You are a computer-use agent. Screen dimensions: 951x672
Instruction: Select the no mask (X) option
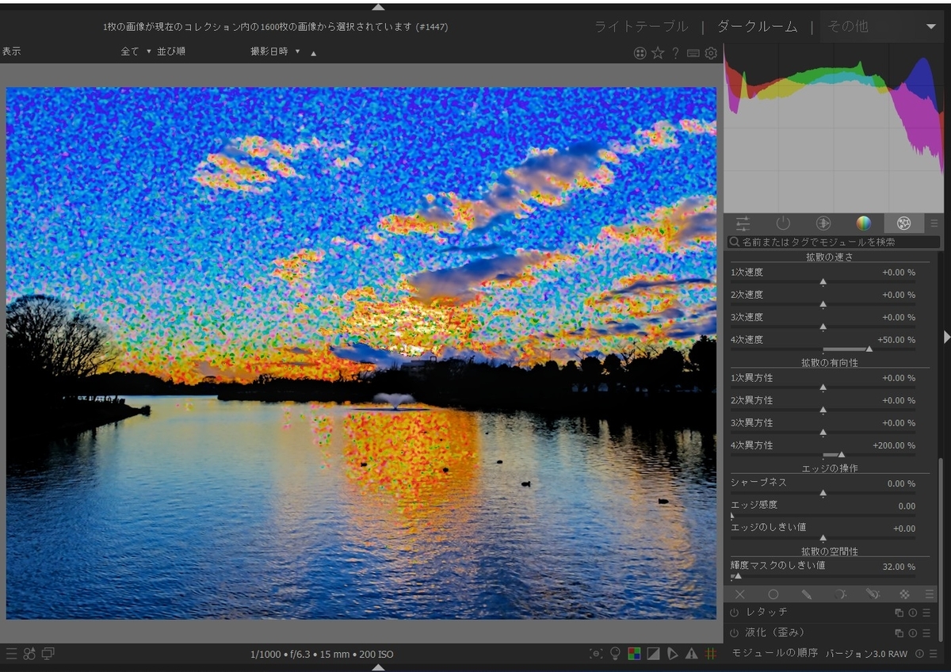pos(739,594)
